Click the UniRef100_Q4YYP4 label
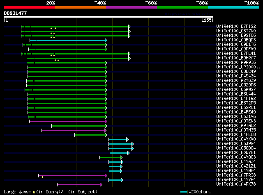The width and height of the screenshot is (263, 195). click(236, 180)
